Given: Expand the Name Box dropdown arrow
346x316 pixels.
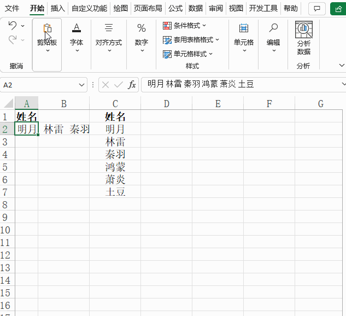Looking at the screenshot, I should point(81,85).
